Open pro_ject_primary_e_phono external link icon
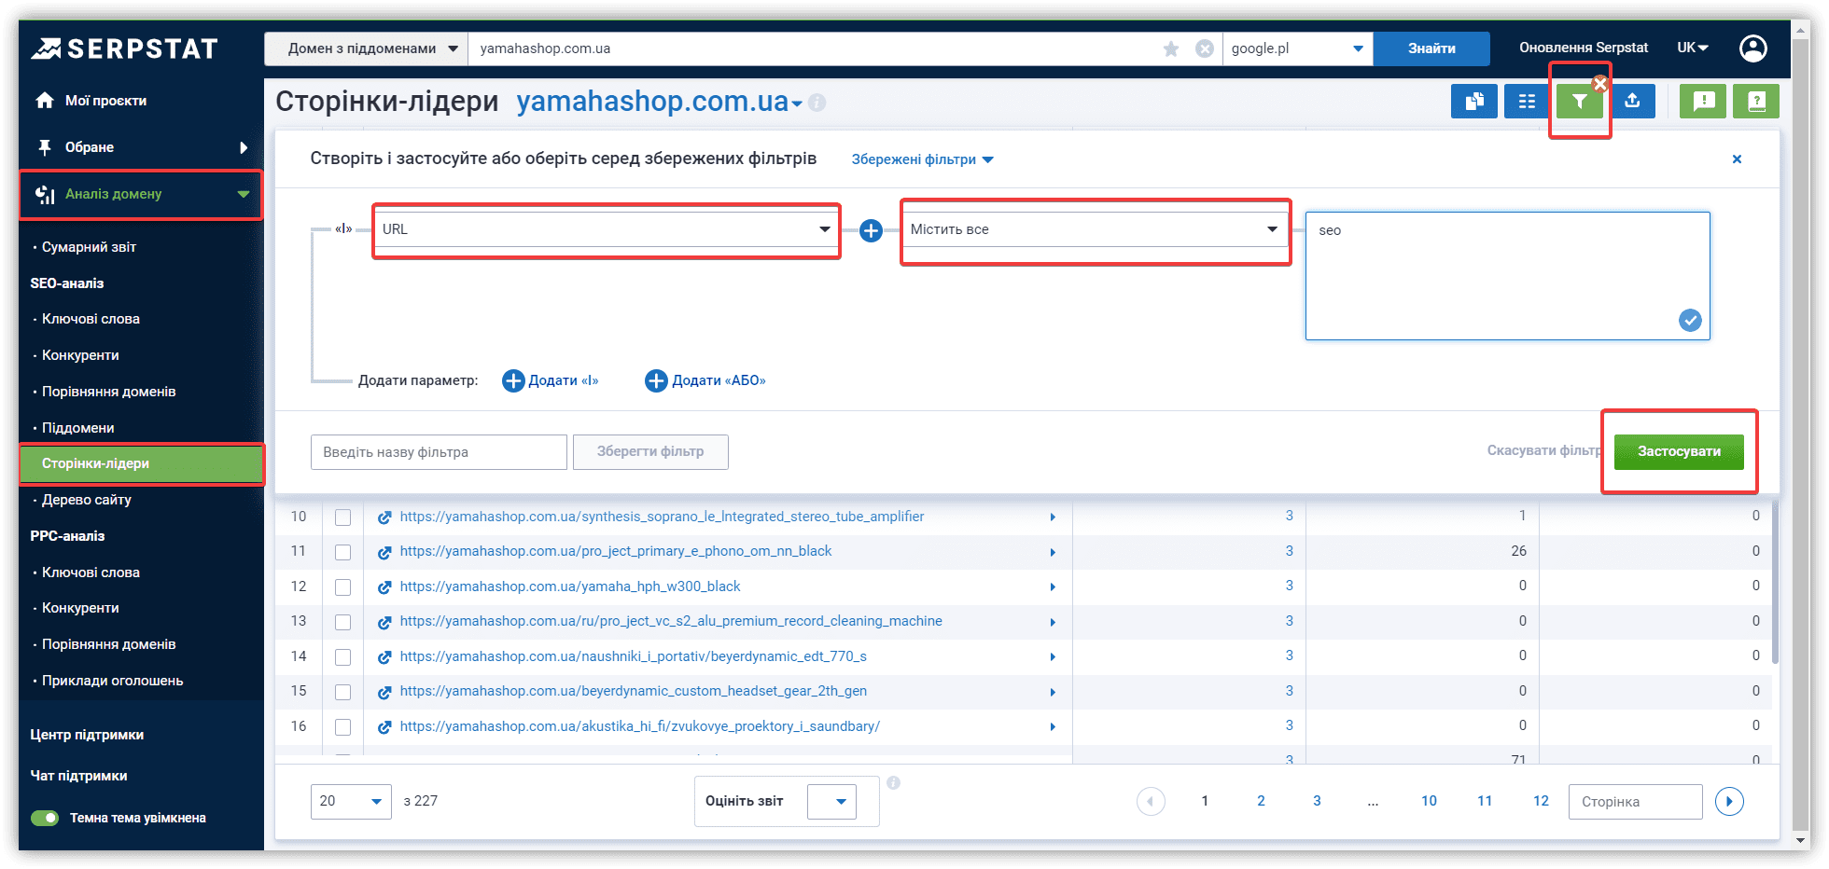This screenshot has height=869, width=1829. (x=384, y=552)
